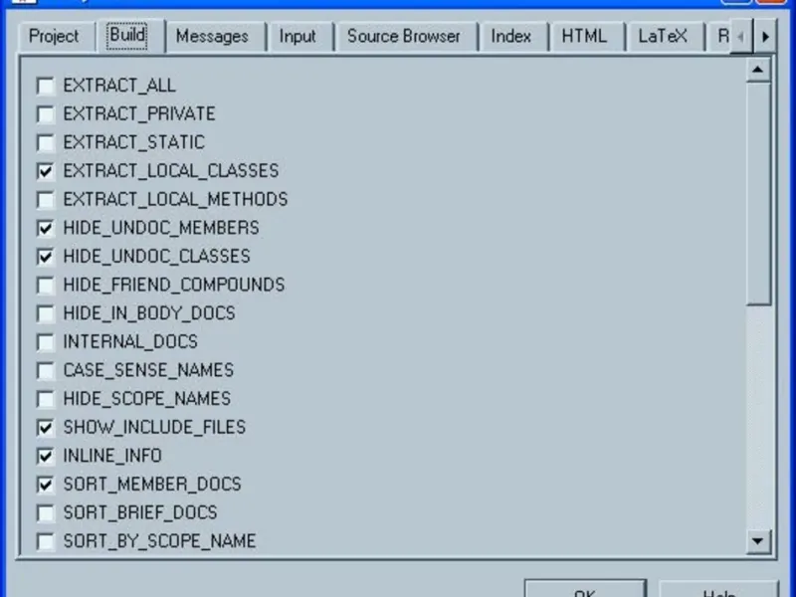Tick the EXTRACT_PRIVATE option
This screenshot has width=796, height=597.
tap(46, 114)
